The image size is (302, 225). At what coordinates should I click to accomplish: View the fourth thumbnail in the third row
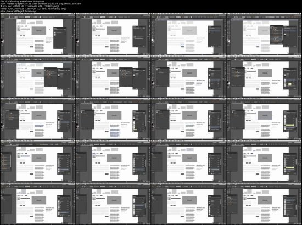click(264, 119)
